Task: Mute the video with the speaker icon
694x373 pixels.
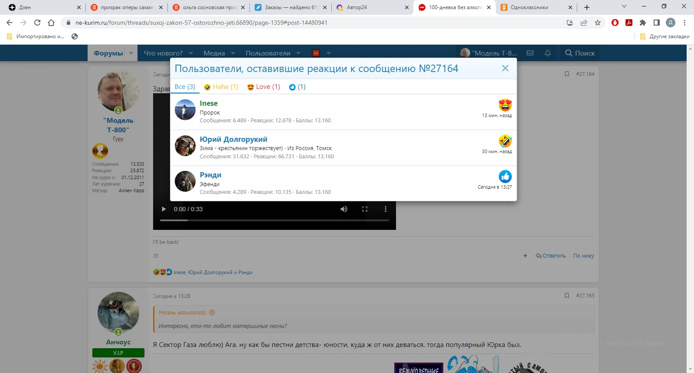Action: coord(344,209)
